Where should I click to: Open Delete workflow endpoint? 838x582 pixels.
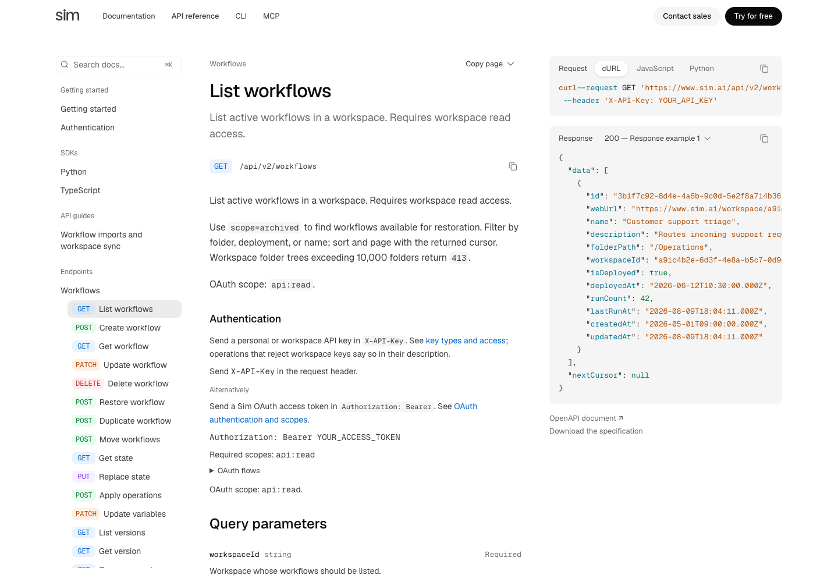(125, 384)
